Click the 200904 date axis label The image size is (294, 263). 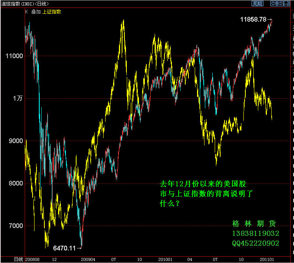(88, 259)
